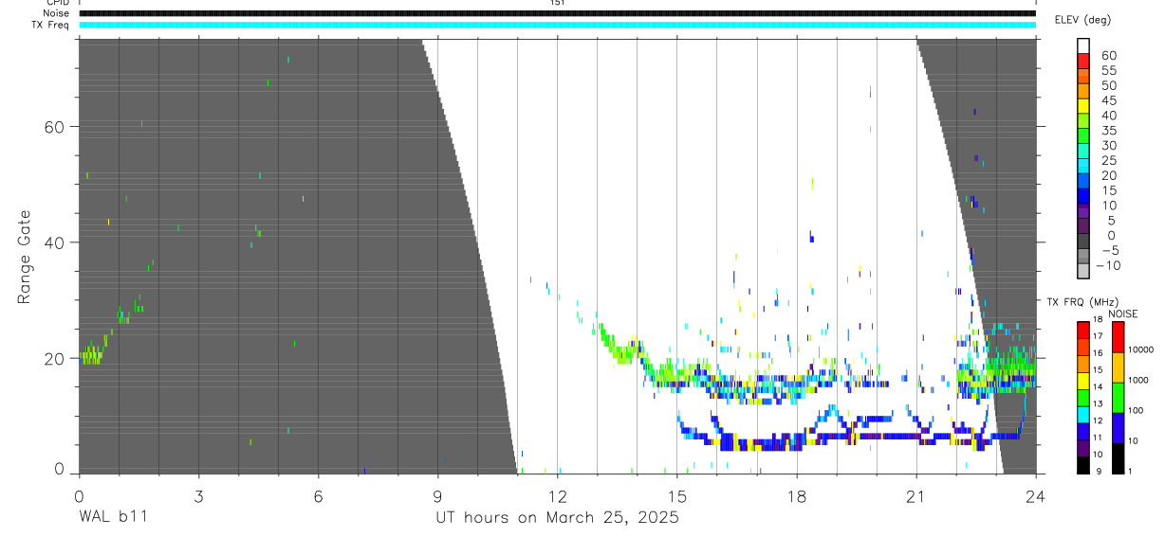This screenshot has width=1165, height=537.
Task: Click the cyan segment of TX FRQ bar
Action: (x=1082, y=414)
